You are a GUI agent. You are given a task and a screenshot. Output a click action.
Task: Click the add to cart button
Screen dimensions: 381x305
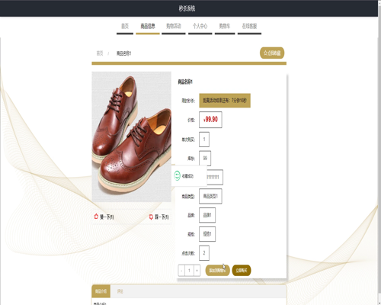pyautogui.click(x=217, y=271)
